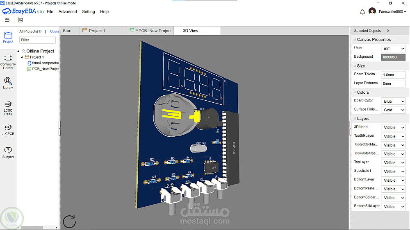410x230 pixels.
Task: Toggle BottomSilkLayer visibility dropdown
Action: pos(393,207)
